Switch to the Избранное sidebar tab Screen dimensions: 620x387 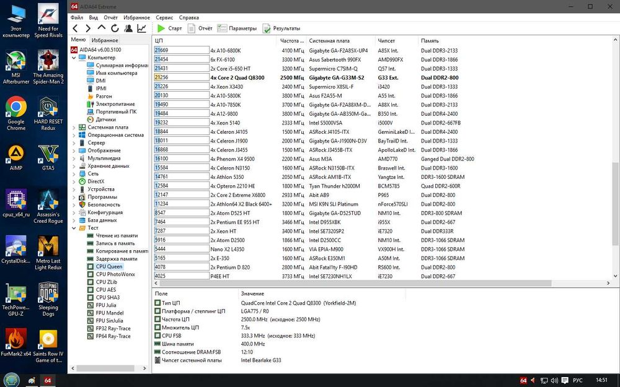pos(104,40)
